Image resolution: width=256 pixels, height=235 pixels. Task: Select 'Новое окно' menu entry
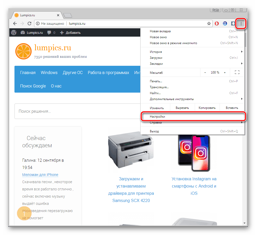coord(192,37)
